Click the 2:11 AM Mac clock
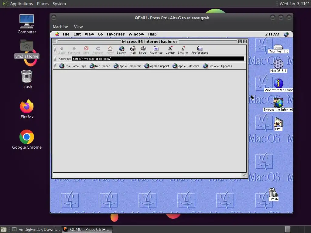 272,34
